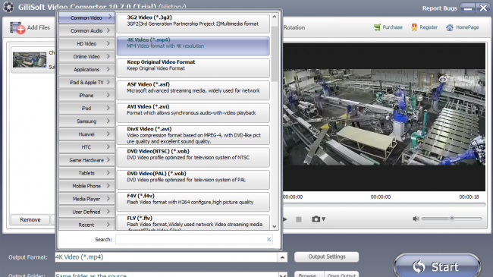
Task: Select the video thumbnail in file list
Action: (30, 60)
